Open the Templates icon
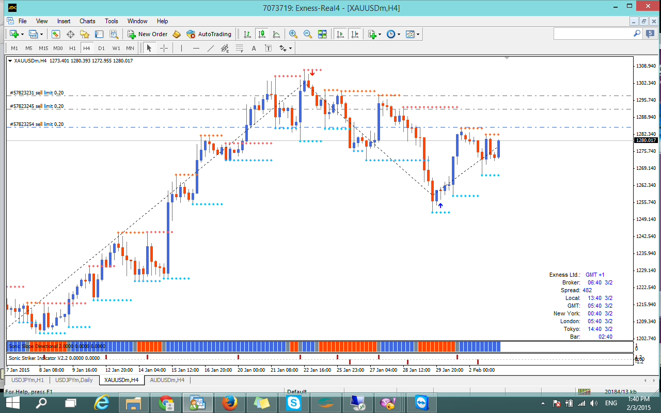This screenshot has height=413, width=661. coord(410,34)
